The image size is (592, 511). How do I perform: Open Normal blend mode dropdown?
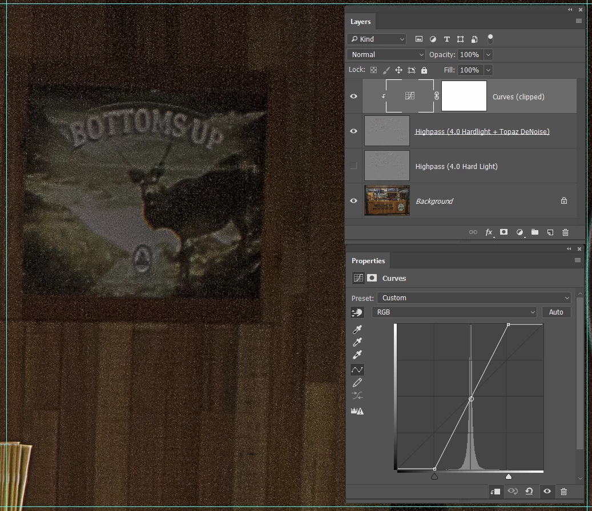coord(386,55)
